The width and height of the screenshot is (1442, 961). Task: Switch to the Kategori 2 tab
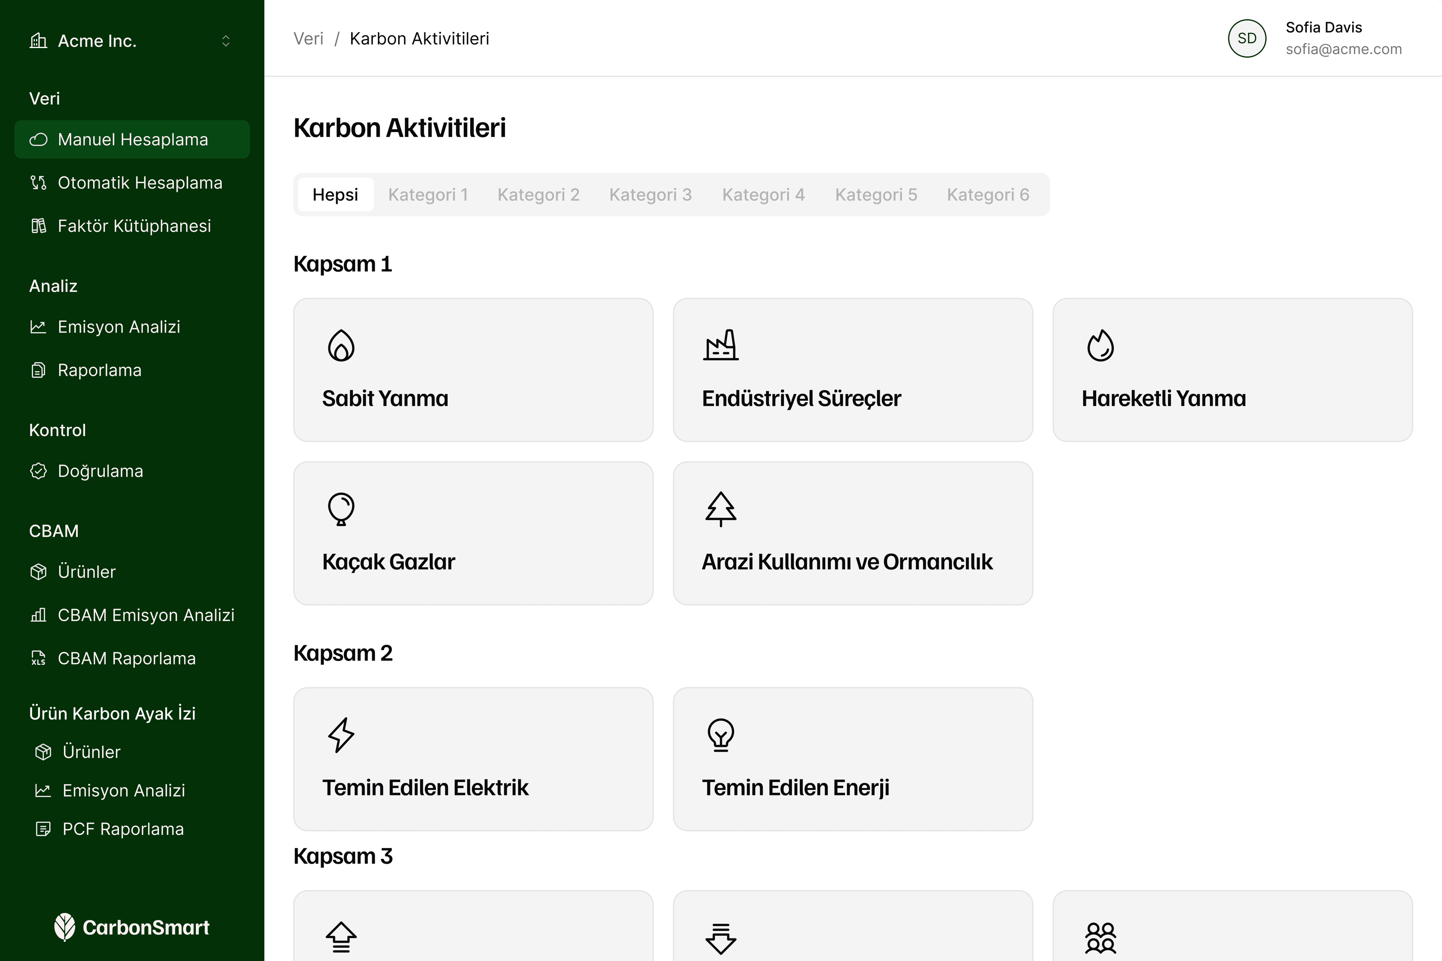point(538,195)
